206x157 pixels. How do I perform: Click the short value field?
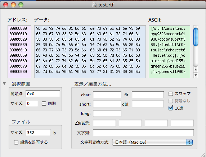[x=107, y=104]
